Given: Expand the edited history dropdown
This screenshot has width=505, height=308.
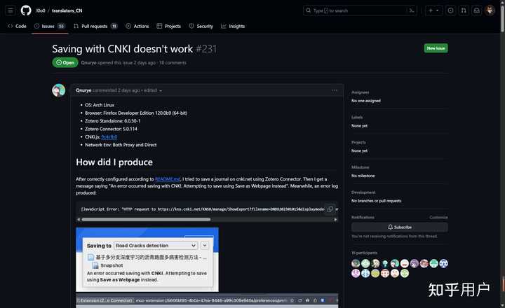Looking at the screenshot, I should (153, 90).
